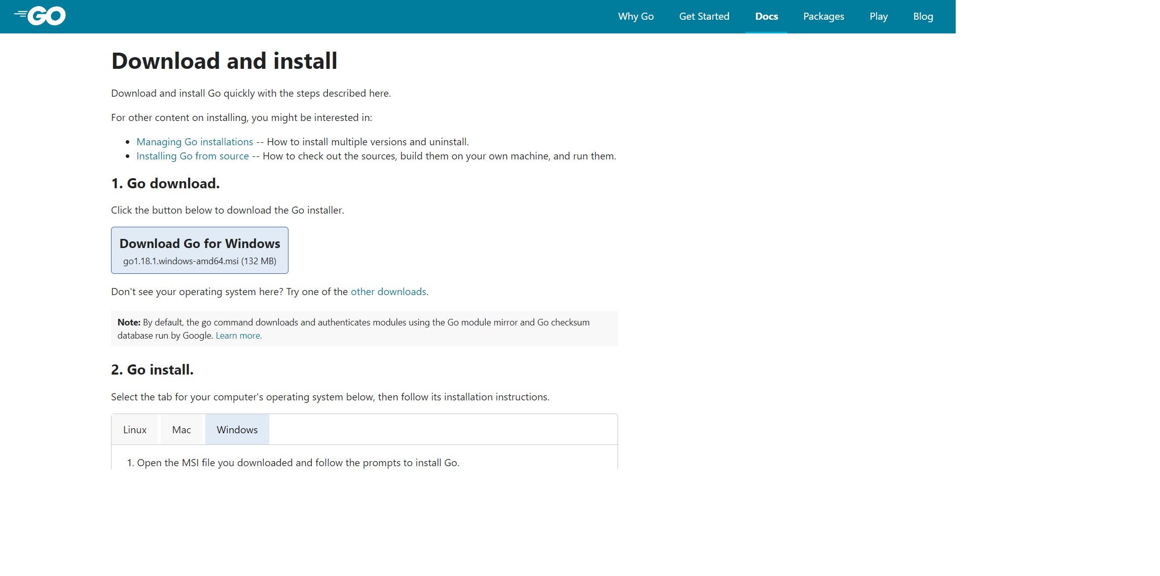The width and height of the screenshot is (1160, 576).
Task: Click For other content on installing text
Action: [241, 117]
